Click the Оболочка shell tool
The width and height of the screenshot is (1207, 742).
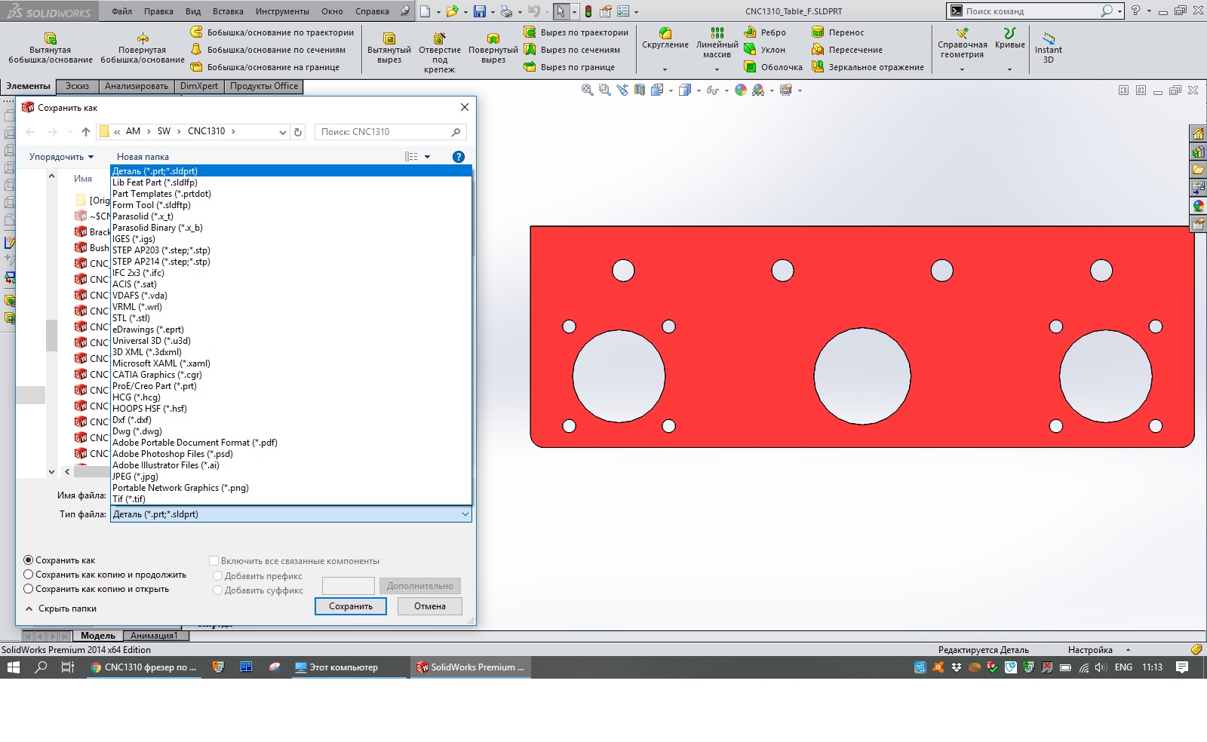(x=774, y=67)
